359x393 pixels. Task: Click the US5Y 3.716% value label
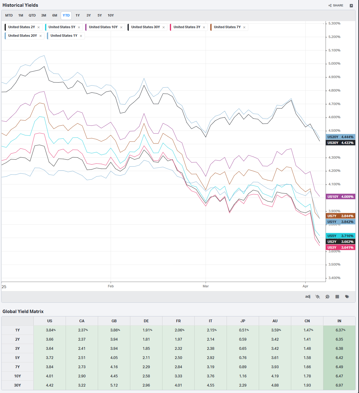[341, 236]
